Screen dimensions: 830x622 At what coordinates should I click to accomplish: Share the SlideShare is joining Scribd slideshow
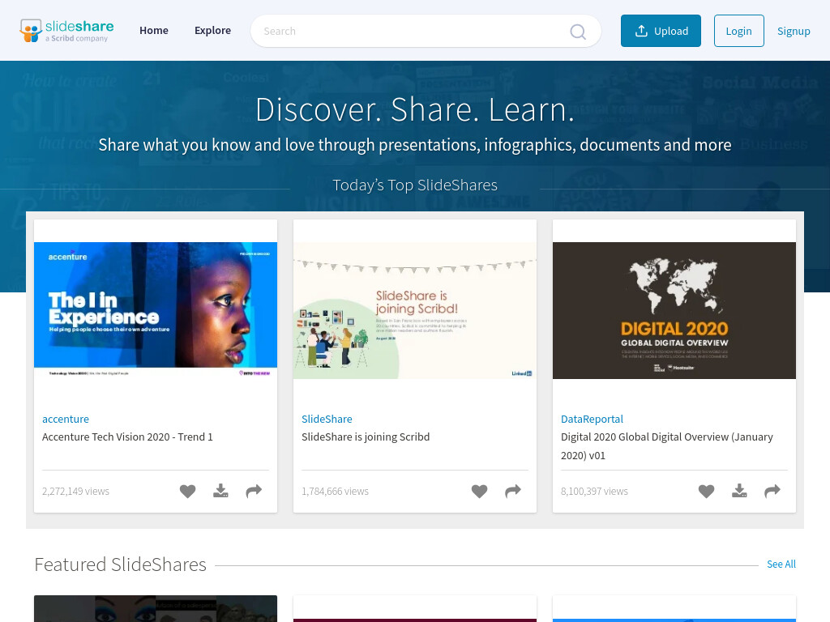tap(513, 491)
